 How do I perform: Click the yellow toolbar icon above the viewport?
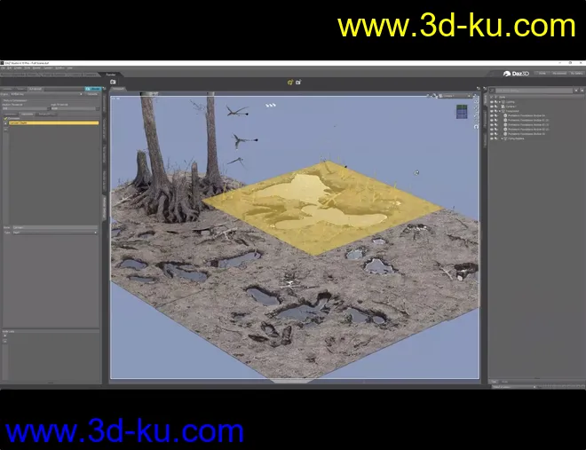point(289,82)
